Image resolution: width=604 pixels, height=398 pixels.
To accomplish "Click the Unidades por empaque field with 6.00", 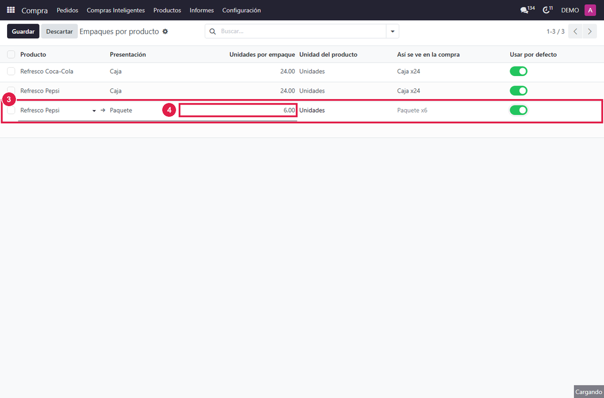I will [238, 110].
